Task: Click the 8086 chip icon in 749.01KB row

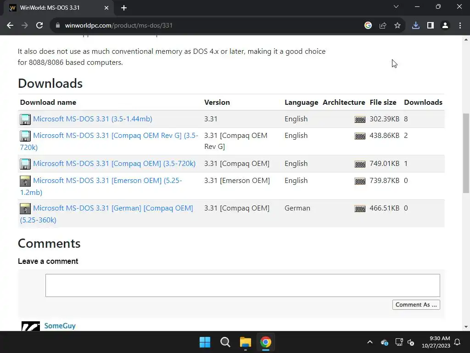Action: pyautogui.click(x=360, y=164)
